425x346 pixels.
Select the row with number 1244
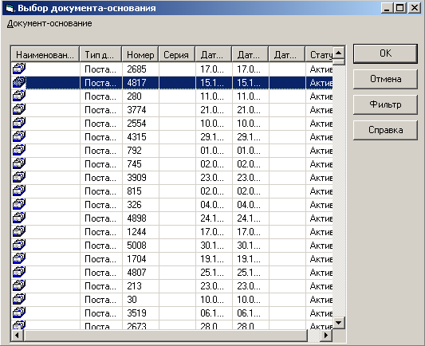click(x=172, y=232)
